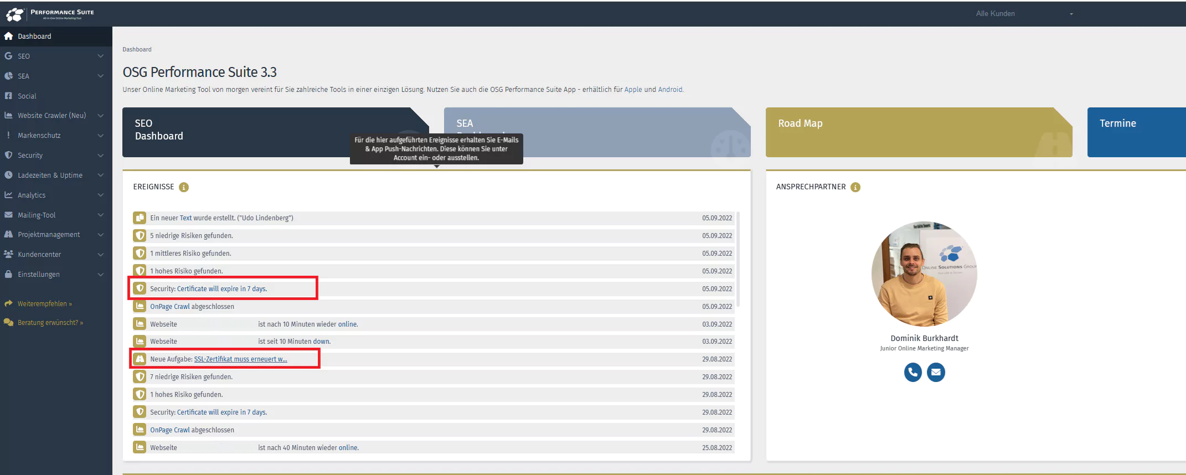This screenshot has height=475, width=1186.
Task: Click the Social Facebook icon
Action: point(8,96)
